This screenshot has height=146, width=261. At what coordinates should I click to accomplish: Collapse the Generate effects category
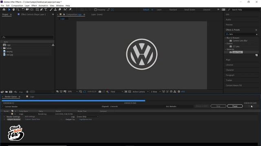click(226, 49)
